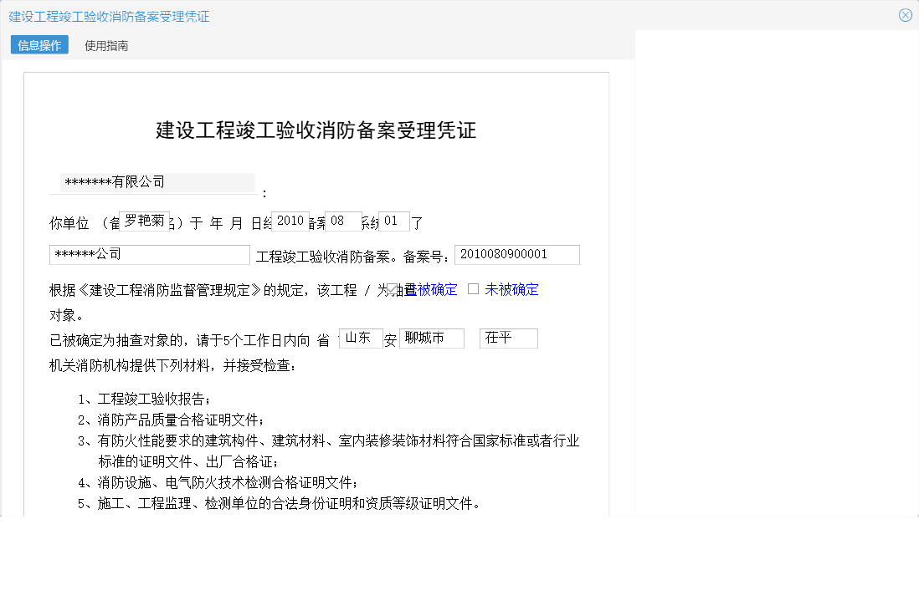Image resolution: width=919 pixels, height=616 pixels.
Task: Click the *******有限公司 company field
Action: click(157, 182)
